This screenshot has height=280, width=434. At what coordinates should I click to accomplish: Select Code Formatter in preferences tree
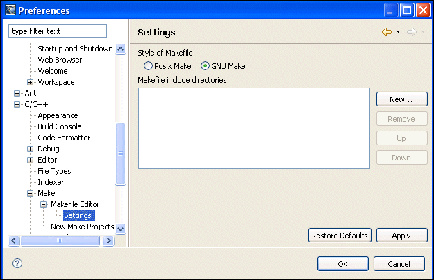point(64,138)
